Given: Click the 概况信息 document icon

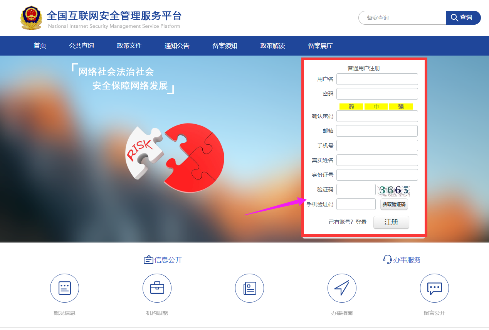Looking at the screenshot, I should pos(64,288).
